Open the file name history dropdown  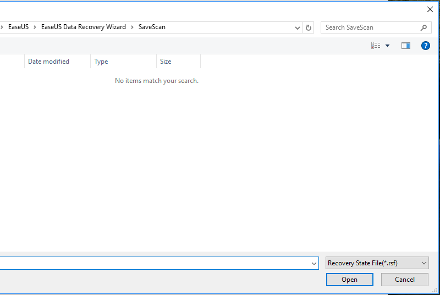coord(313,263)
